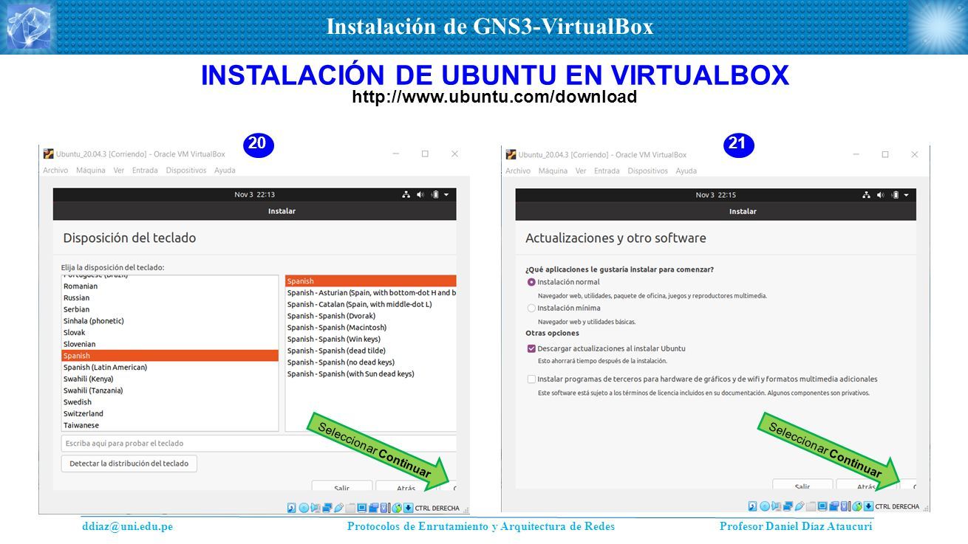
Task: Open Máquina menu in keyboard layout VirtualBox window
Action: (90, 171)
